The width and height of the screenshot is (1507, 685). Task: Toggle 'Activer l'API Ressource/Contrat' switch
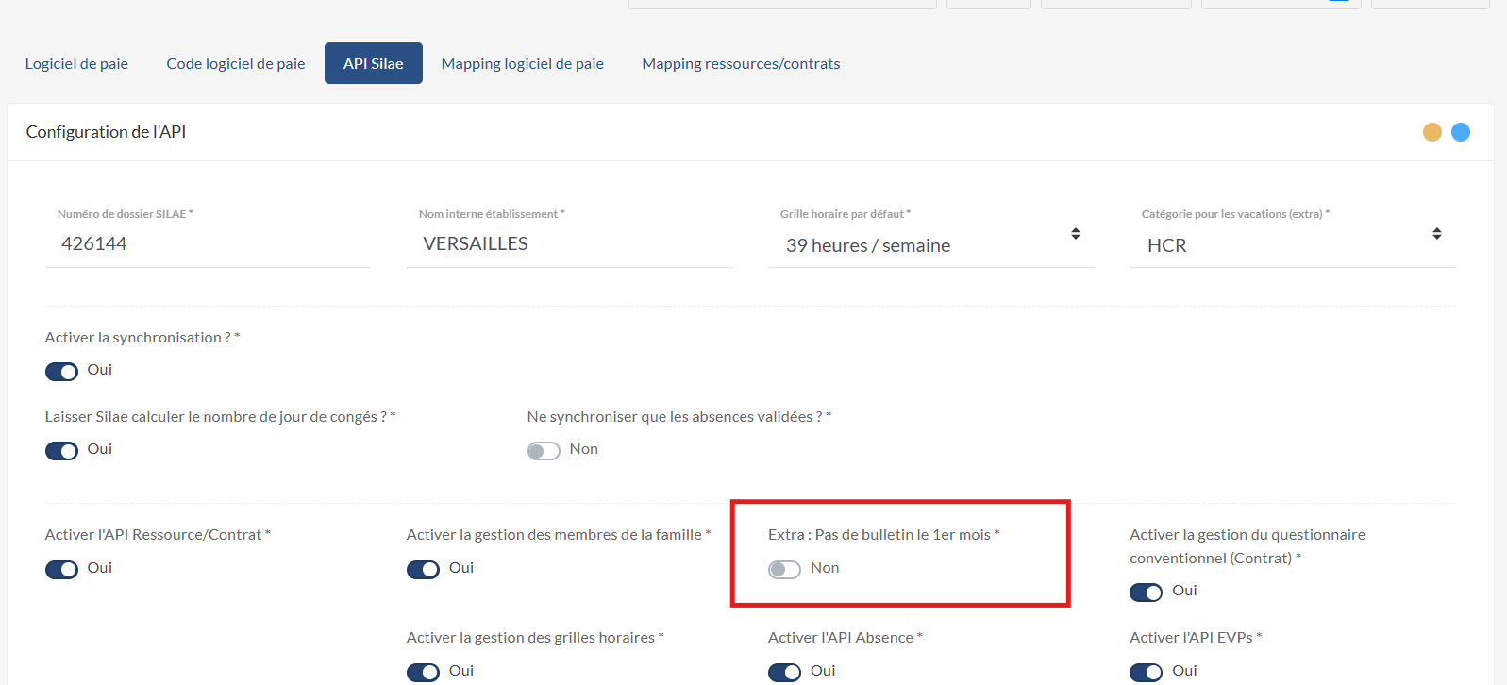pyautogui.click(x=62, y=570)
